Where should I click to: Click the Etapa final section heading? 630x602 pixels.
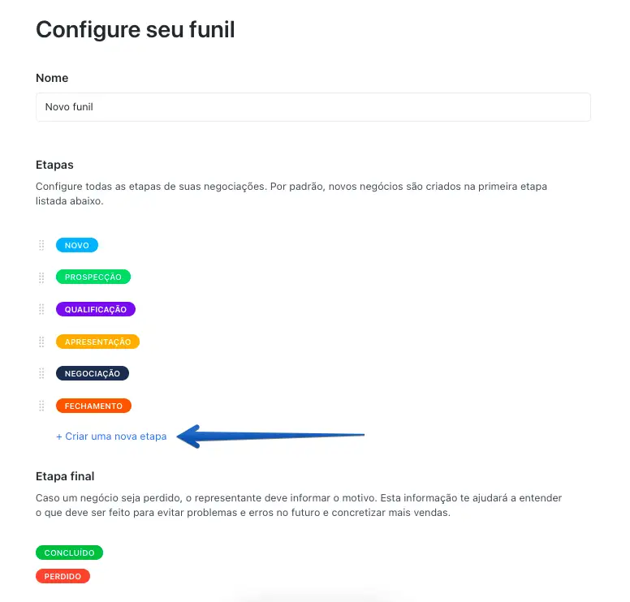(65, 475)
